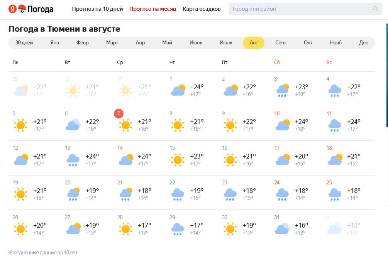The width and height of the screenshot is (388, 260).
Task: Click the search magnifier icon
Action: point(375,9)
